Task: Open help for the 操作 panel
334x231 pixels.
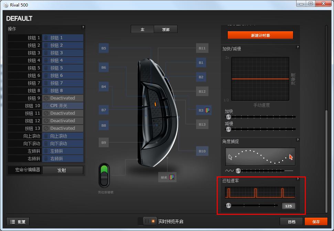Action: pos(83,27)
